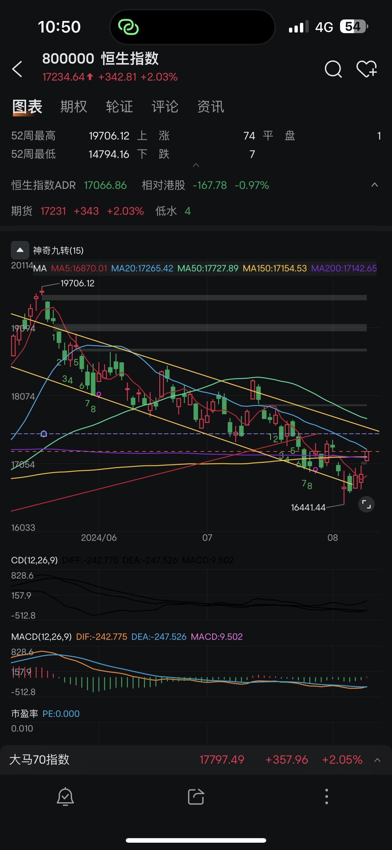Open the CD(12,26,9) indicator label

tap(34, 560)
